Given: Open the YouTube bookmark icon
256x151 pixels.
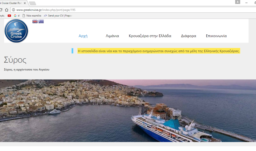Looking at the screenshot, I should tap(9, 16).
